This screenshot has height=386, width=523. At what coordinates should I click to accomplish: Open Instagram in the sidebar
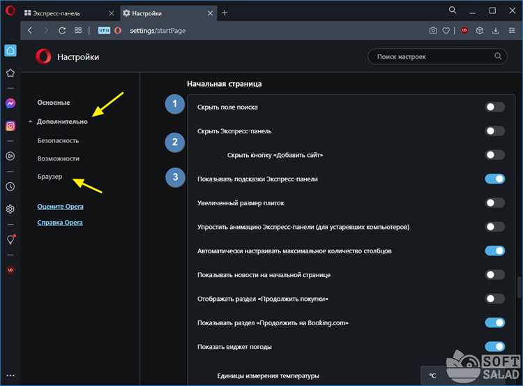10,126
